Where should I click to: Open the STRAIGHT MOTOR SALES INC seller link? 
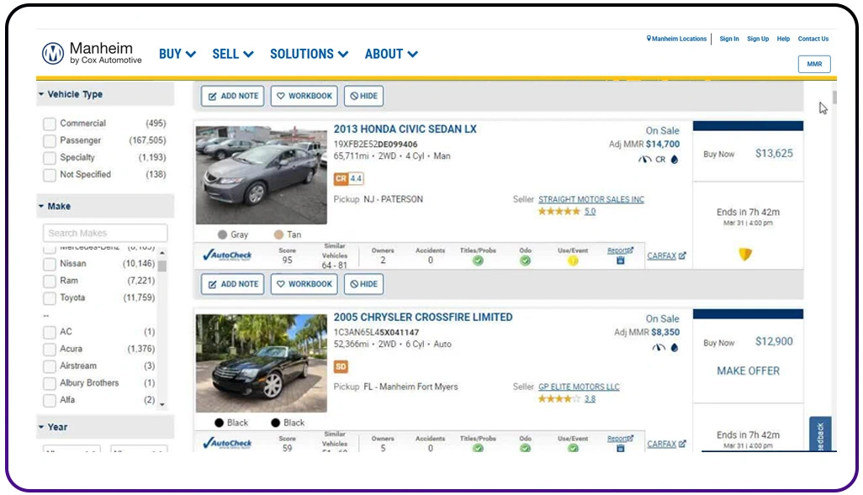(591, 199)
